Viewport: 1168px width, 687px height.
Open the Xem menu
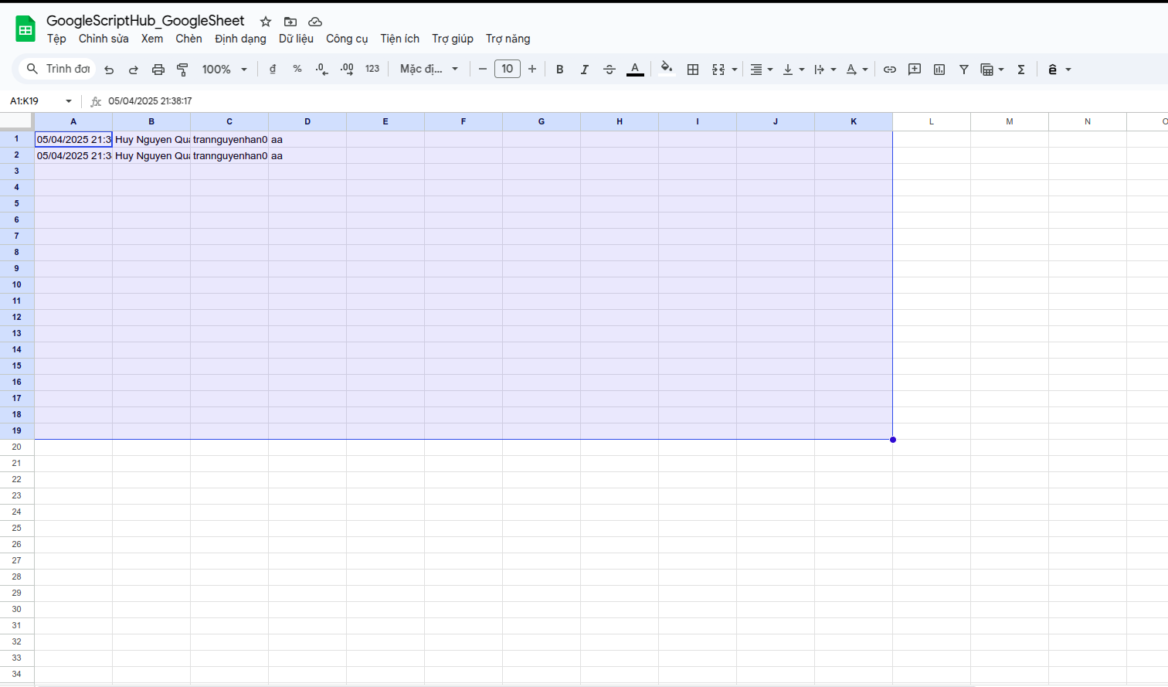point(152,39)
